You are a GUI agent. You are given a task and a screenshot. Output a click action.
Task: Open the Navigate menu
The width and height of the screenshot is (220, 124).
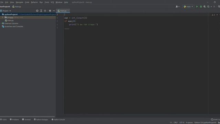19,2
